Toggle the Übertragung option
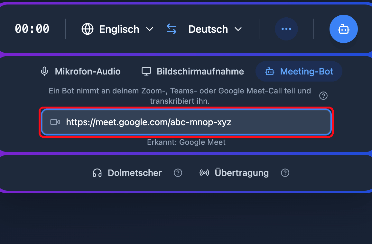Viewport: 372px width, 244px height. point(234,173)
